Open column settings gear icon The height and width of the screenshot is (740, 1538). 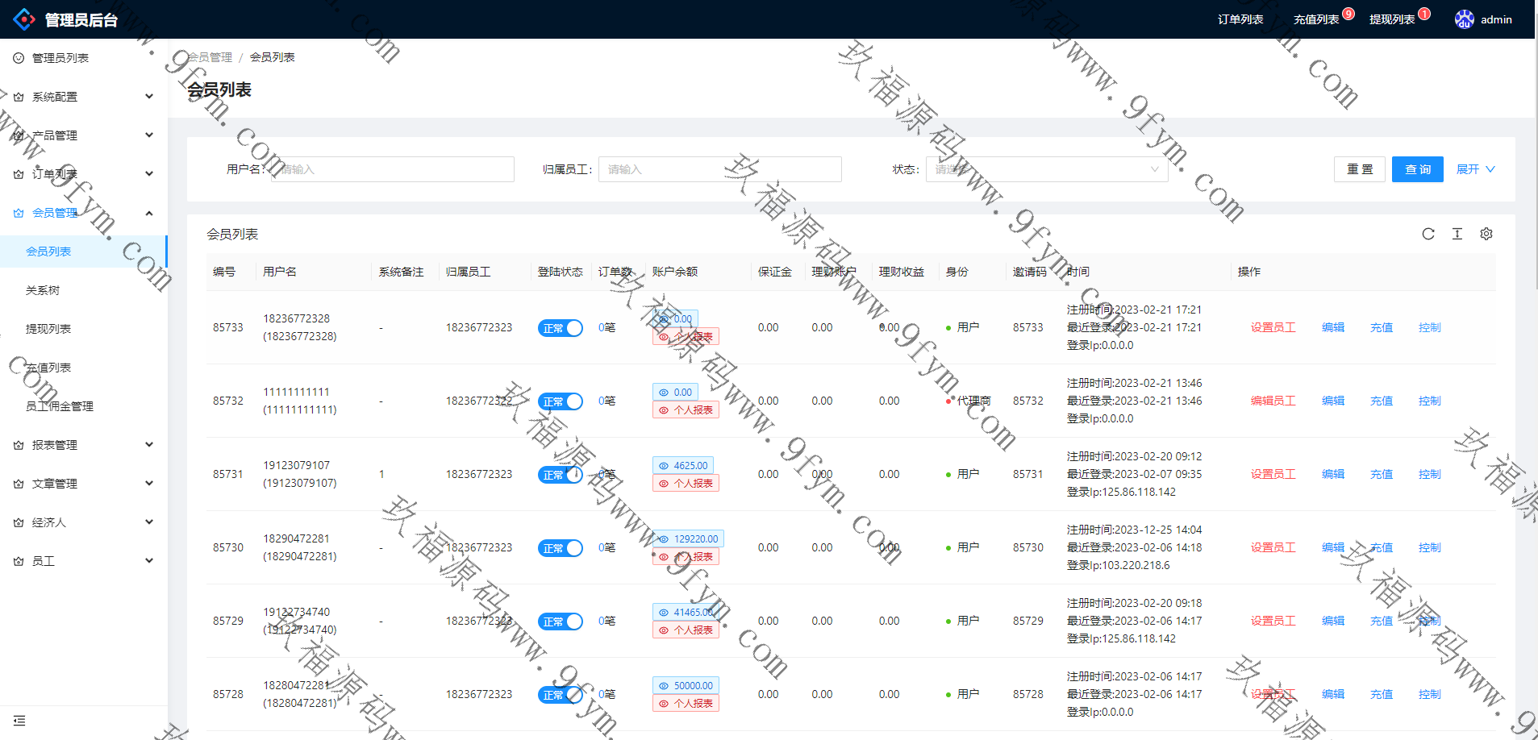click(1486, 234)
